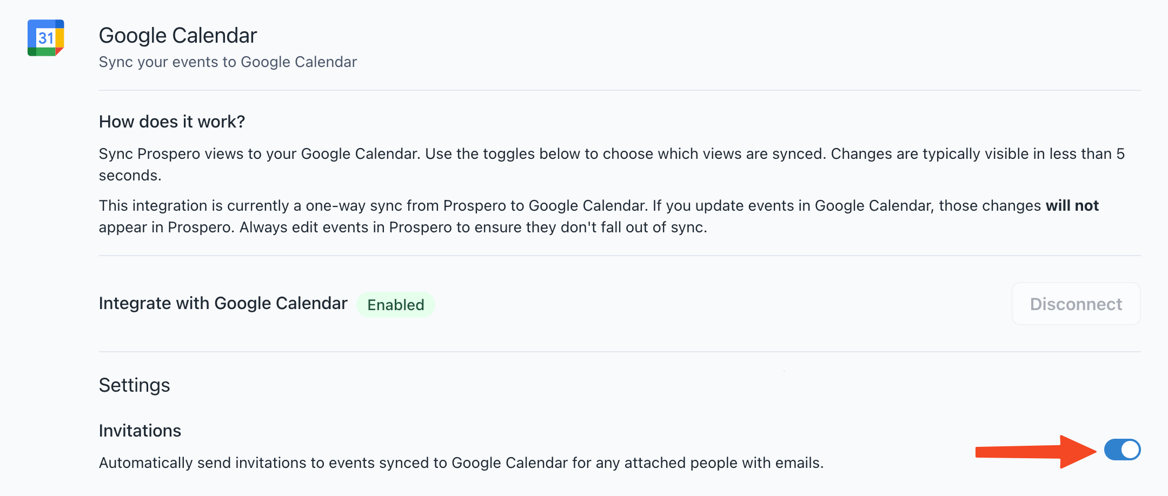Image resolution: width=1168 pixels, height=496 pixels.
Task: Turn off the Invitations toggle switch
Action: click(x=1122, y=450)
